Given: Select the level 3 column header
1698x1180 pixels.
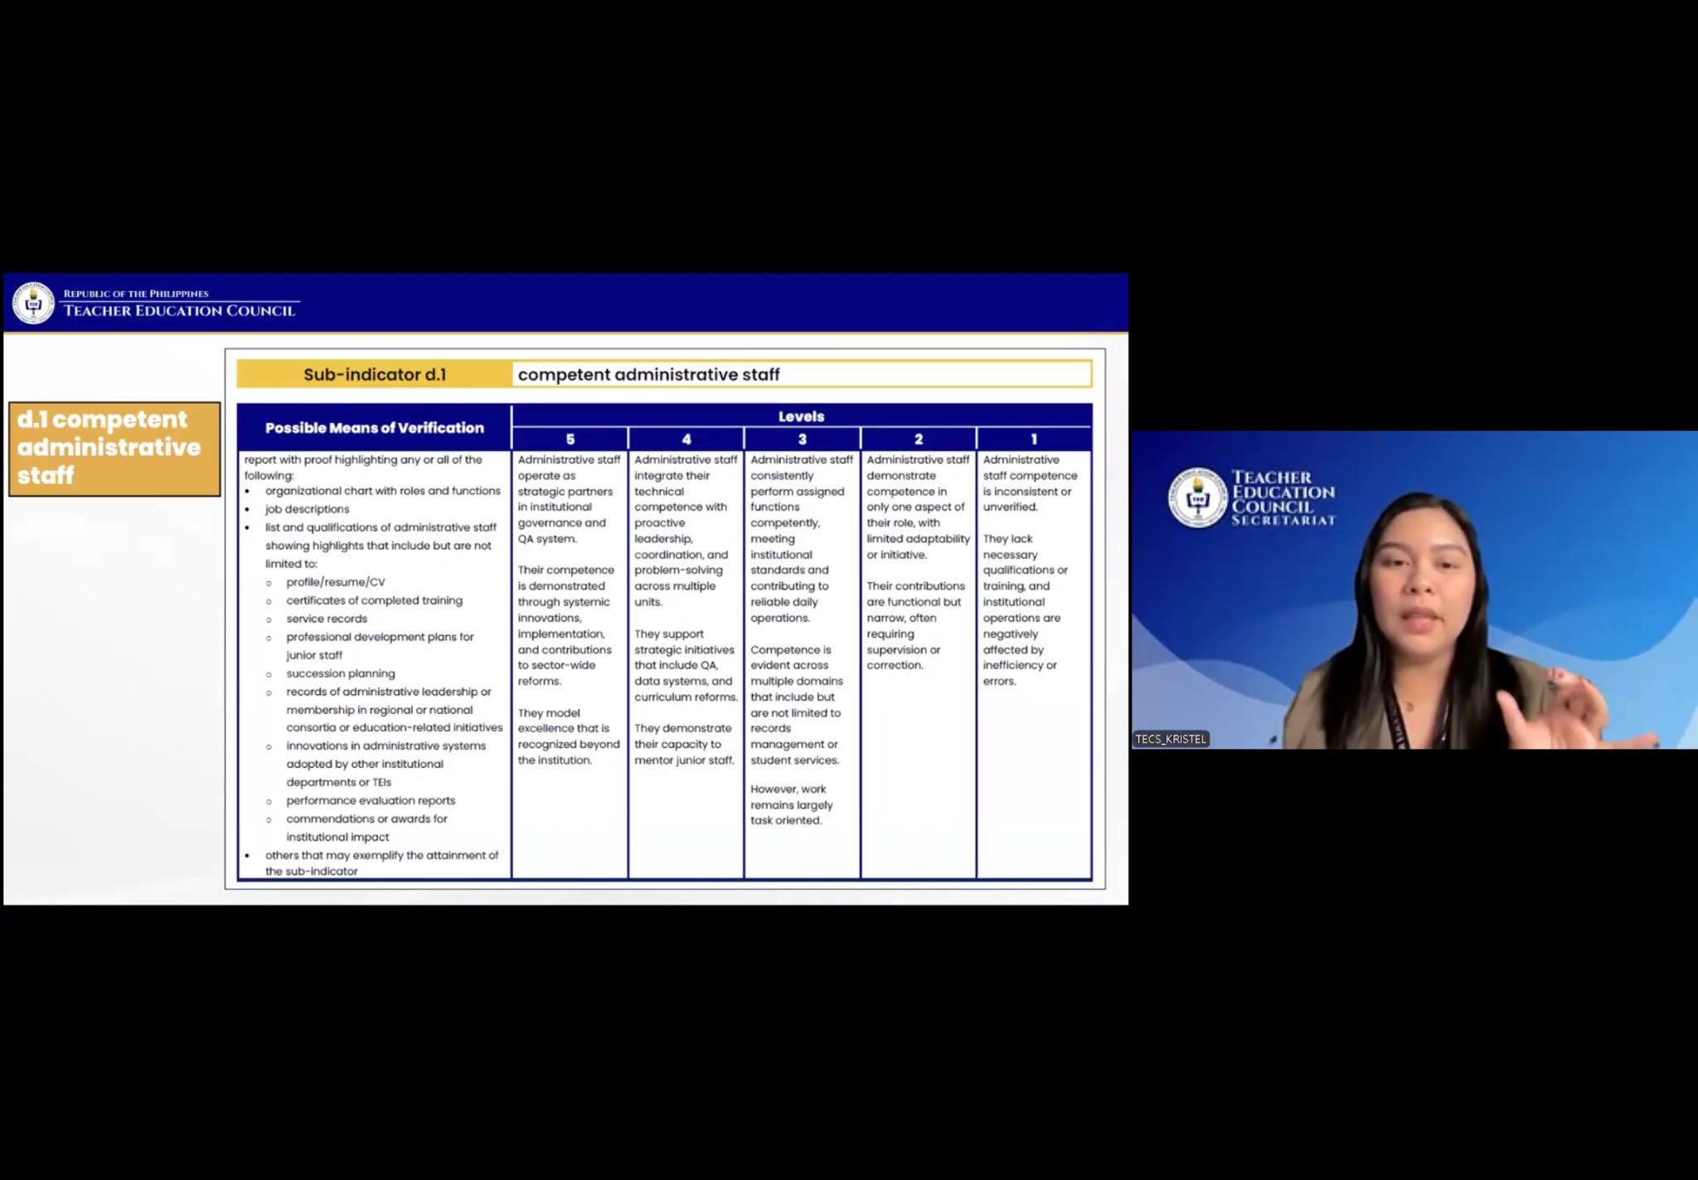Looking at the screenshot, I should (x=802, y=439).
